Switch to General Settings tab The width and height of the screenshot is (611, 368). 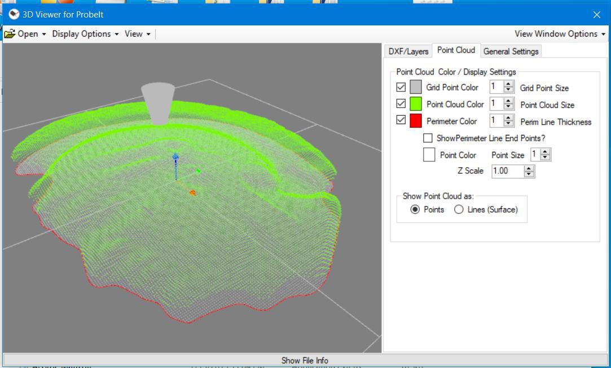pos(511,51)
